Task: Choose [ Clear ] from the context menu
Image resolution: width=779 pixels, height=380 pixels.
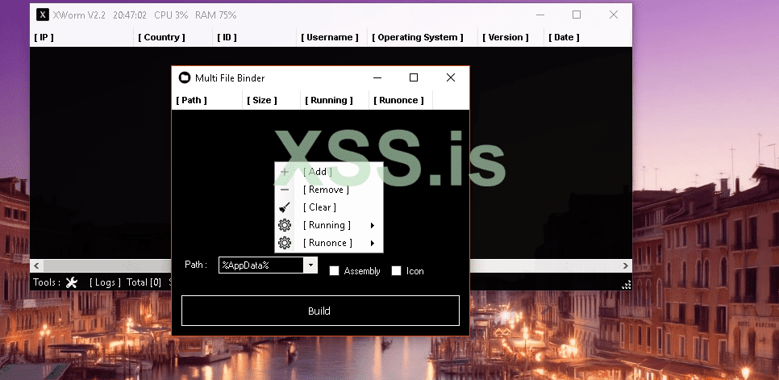Action: click(329, 207)
